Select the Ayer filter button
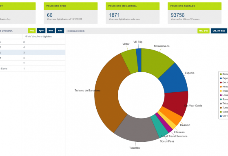The width and height of the screenshot is (228, 156). 41,31
